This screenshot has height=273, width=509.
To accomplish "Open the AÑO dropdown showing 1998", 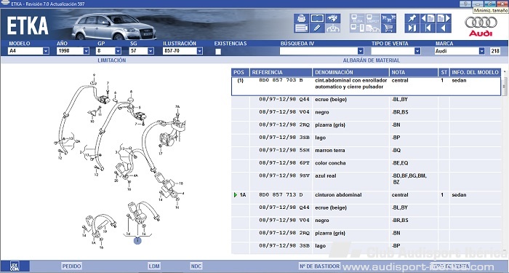I will (73, 51).
